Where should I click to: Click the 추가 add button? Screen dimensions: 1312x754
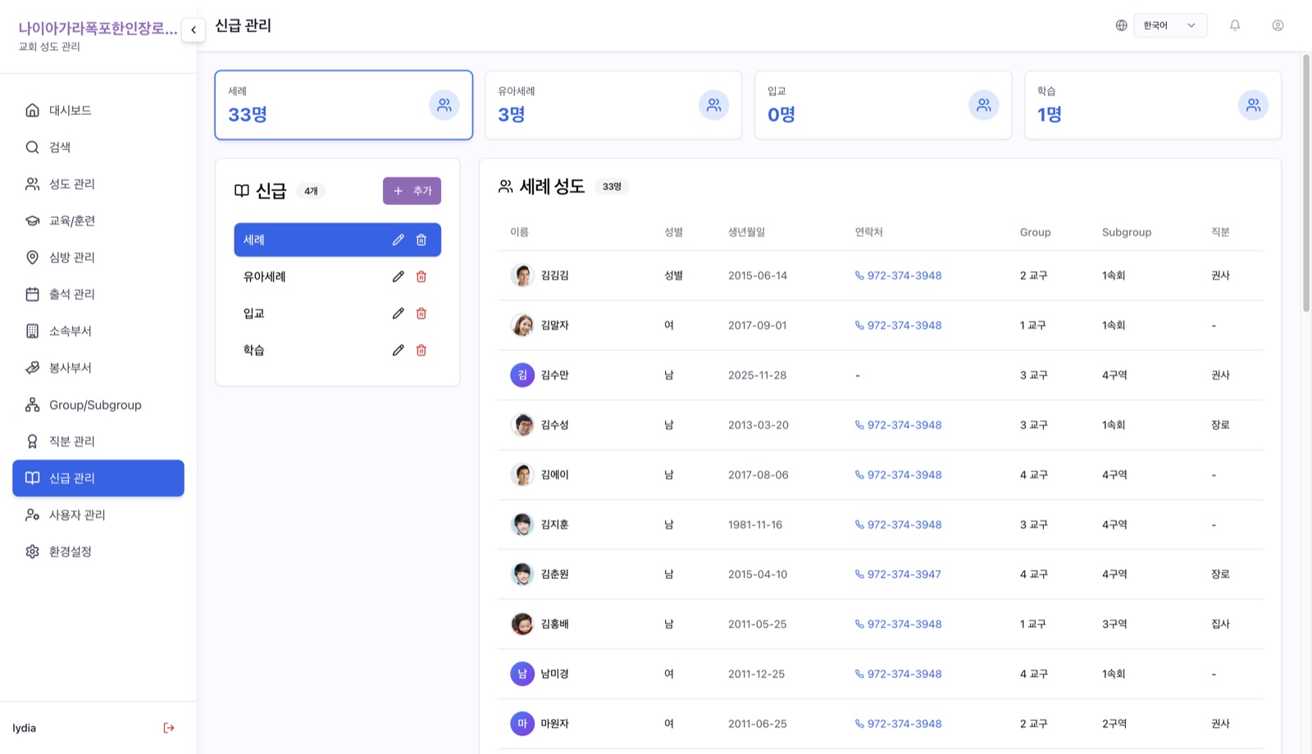(412, 191)
